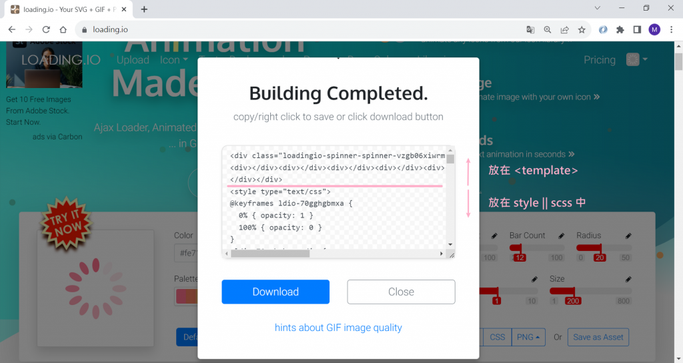
Task: Open the Upload menu item
Action: click(x=133, y=59)
